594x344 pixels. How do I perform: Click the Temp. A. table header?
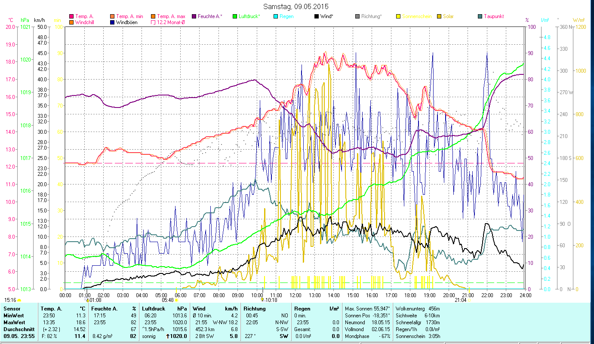pyautogui.click(x=51, y=309)
